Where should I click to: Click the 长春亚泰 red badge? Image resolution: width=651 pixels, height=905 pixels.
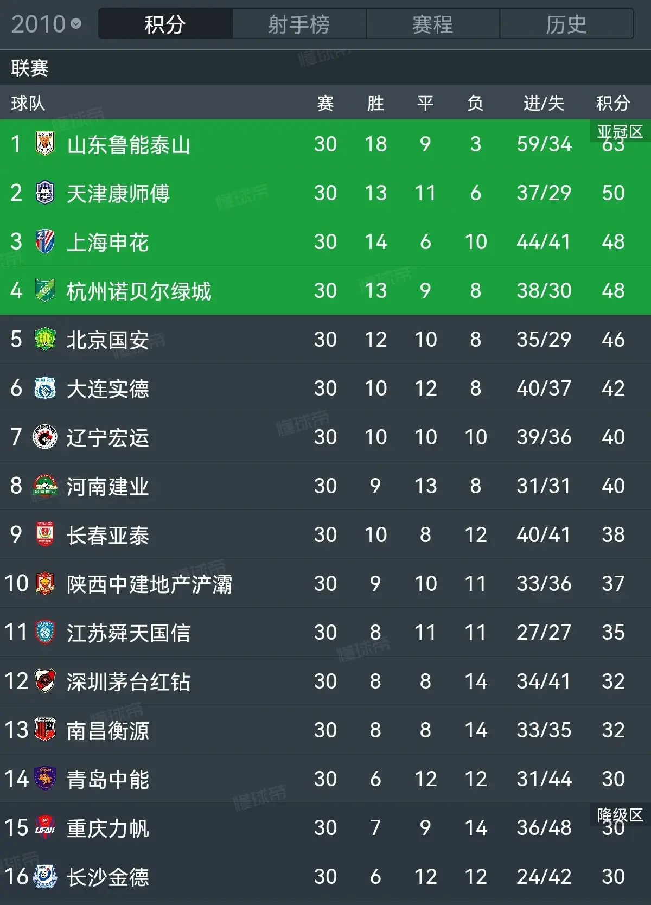[x=45, y=534]
